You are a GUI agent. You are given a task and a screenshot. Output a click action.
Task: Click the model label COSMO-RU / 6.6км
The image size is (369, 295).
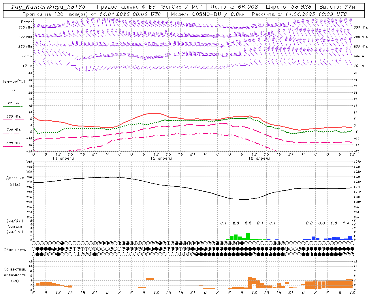tap(218, 14)
